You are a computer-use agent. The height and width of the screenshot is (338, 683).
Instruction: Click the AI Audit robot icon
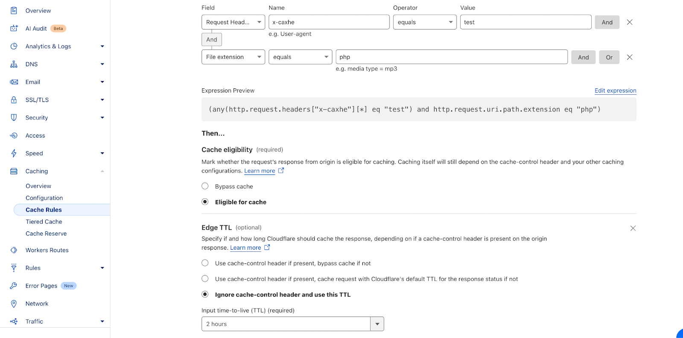click(14, 29)
